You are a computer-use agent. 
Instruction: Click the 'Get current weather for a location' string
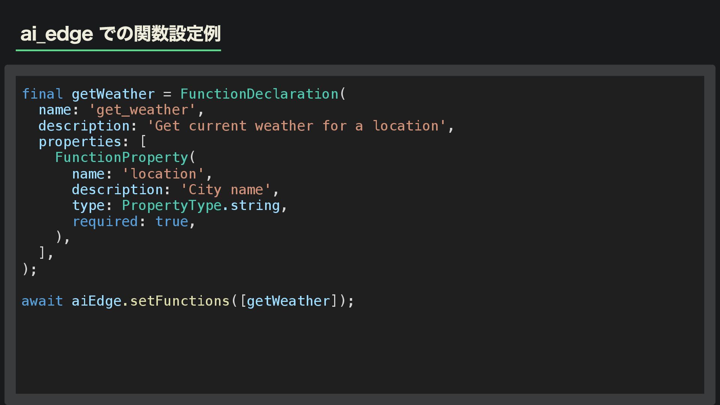click(x=296, y=126)
